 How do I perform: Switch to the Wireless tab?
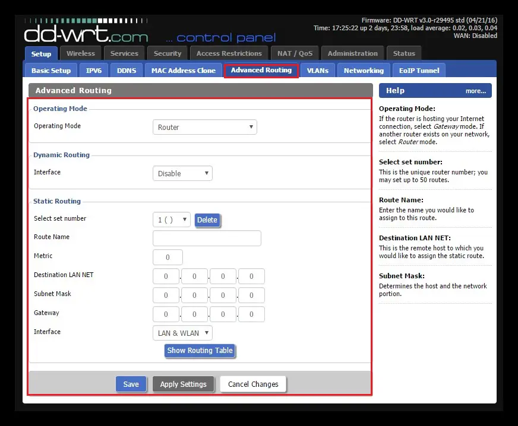click(x=81, y=53)
